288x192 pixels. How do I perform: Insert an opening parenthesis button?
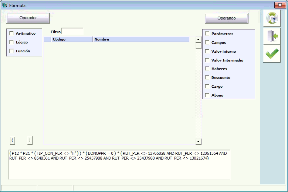pyautogui.click(x=12, y=140)
